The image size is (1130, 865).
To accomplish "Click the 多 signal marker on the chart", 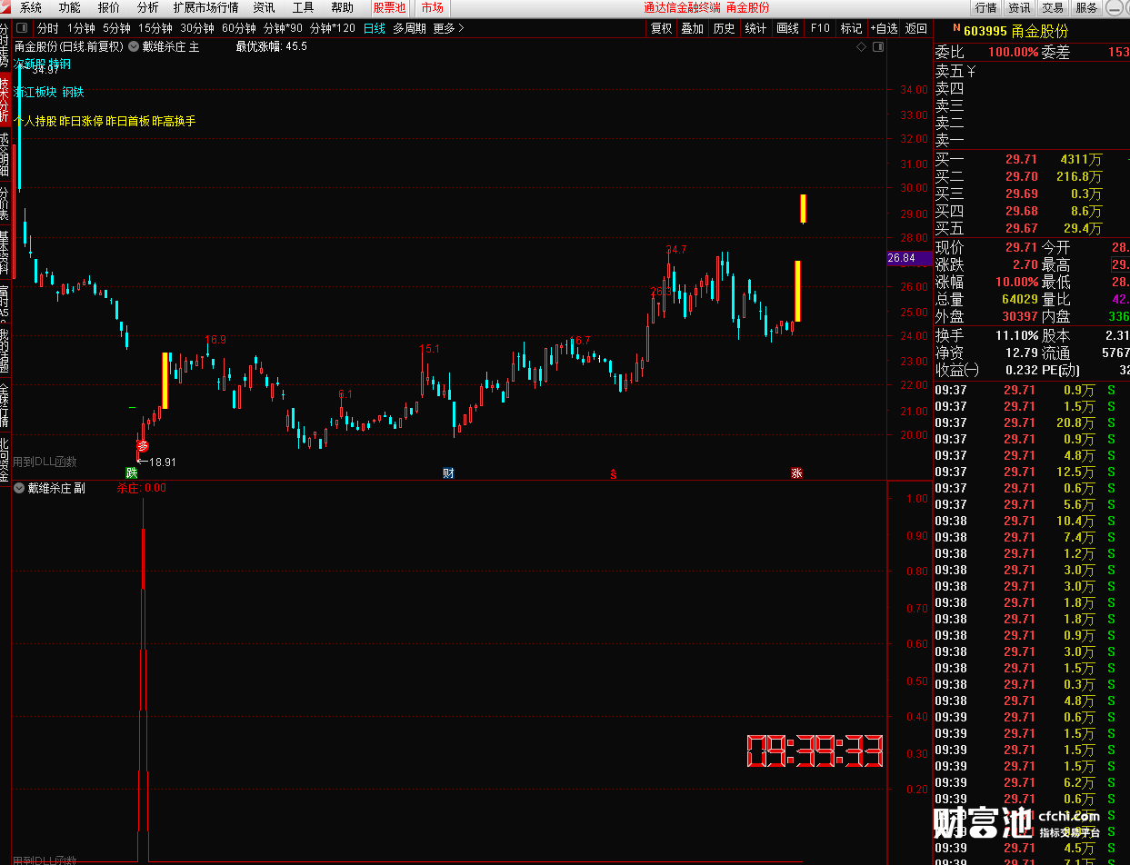I will pyautogui.click(x=142, y=445).
